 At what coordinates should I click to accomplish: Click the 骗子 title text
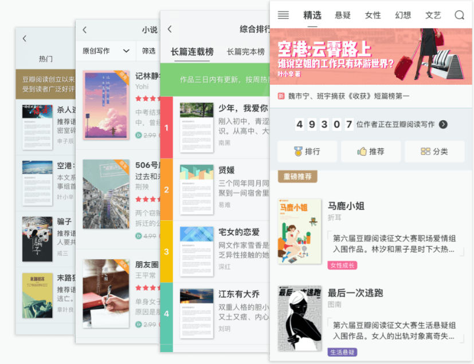tap(64, 221)
